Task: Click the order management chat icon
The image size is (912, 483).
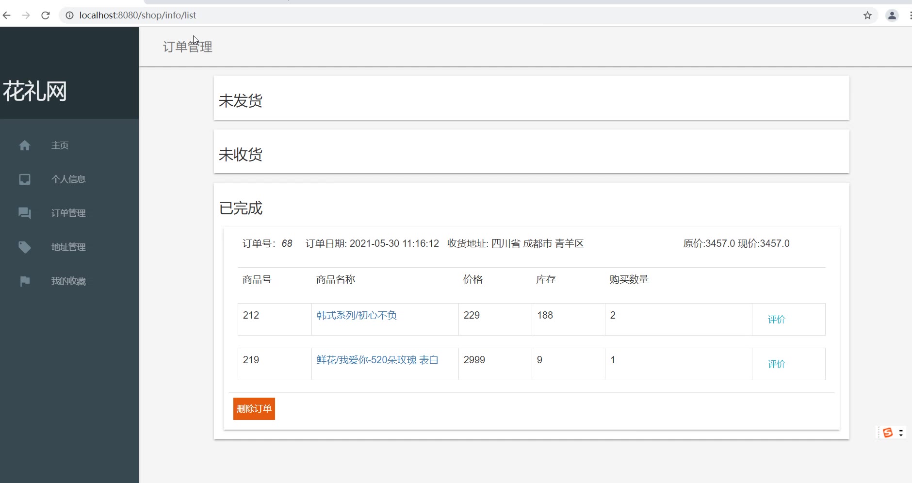Action: [25, 213]
